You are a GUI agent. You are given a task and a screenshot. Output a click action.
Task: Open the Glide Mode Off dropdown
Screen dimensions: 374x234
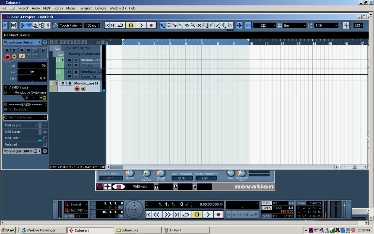coord(111,178)
